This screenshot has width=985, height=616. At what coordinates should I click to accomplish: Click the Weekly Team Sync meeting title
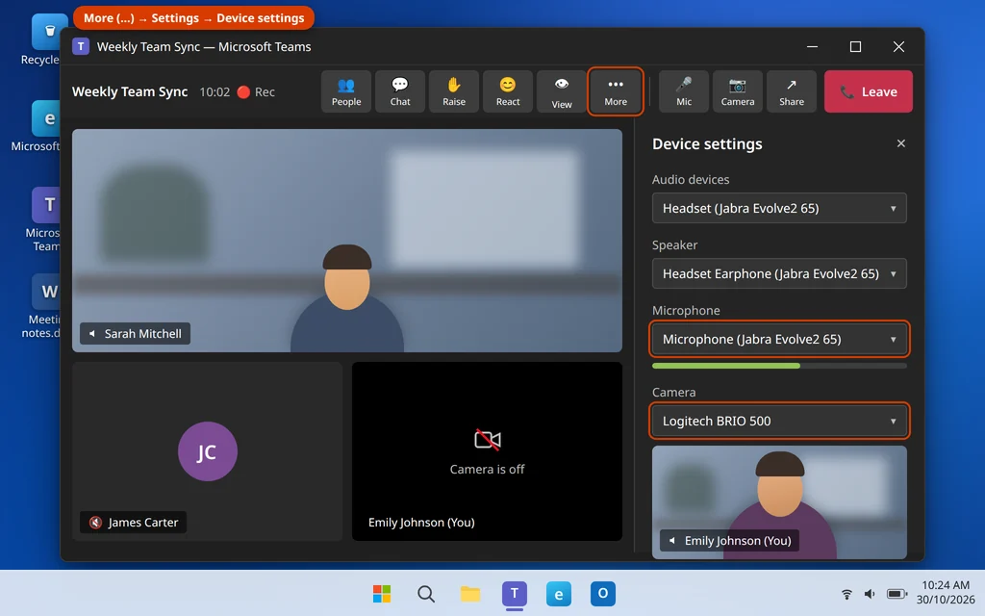tap(130, 91)
